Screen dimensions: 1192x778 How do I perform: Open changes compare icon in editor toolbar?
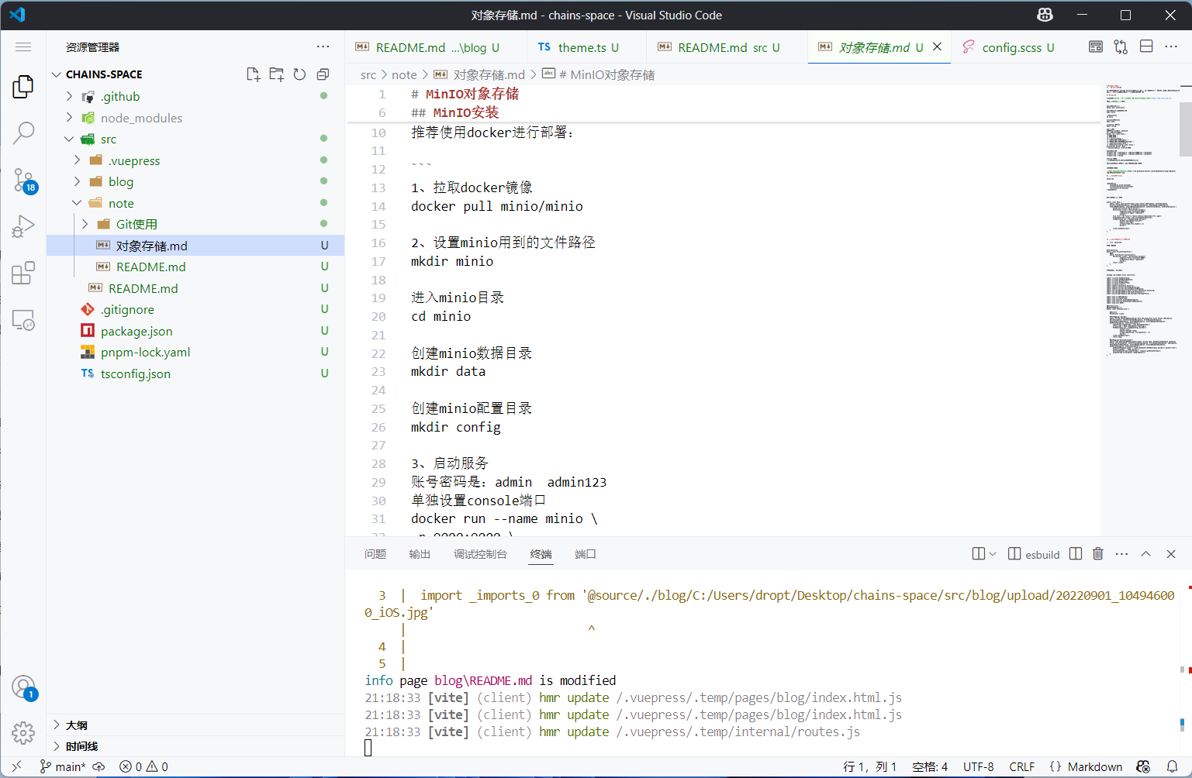point(1121,47)
